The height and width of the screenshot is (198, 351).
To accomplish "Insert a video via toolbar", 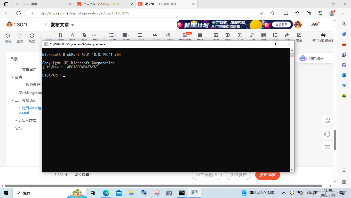I will 228,35.
